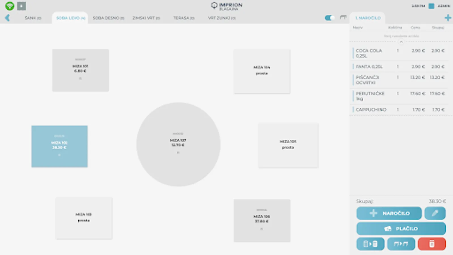
Task: Click the IMPRION Blagajna logo
Action: click(x=226, y=5)
